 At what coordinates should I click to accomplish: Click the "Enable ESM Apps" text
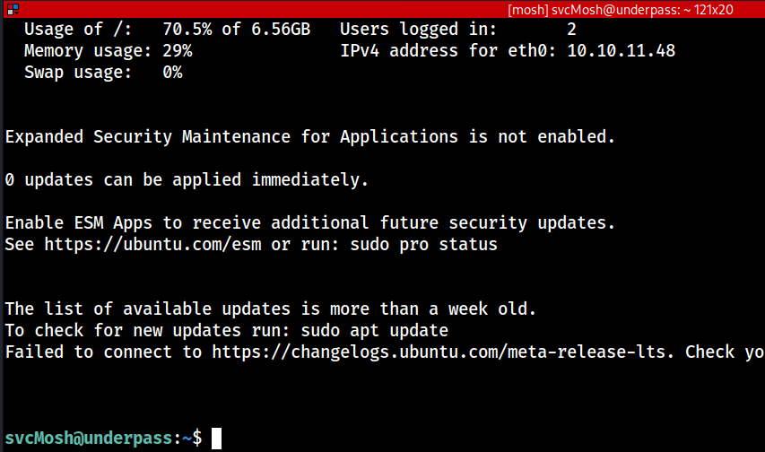(79, 223)
